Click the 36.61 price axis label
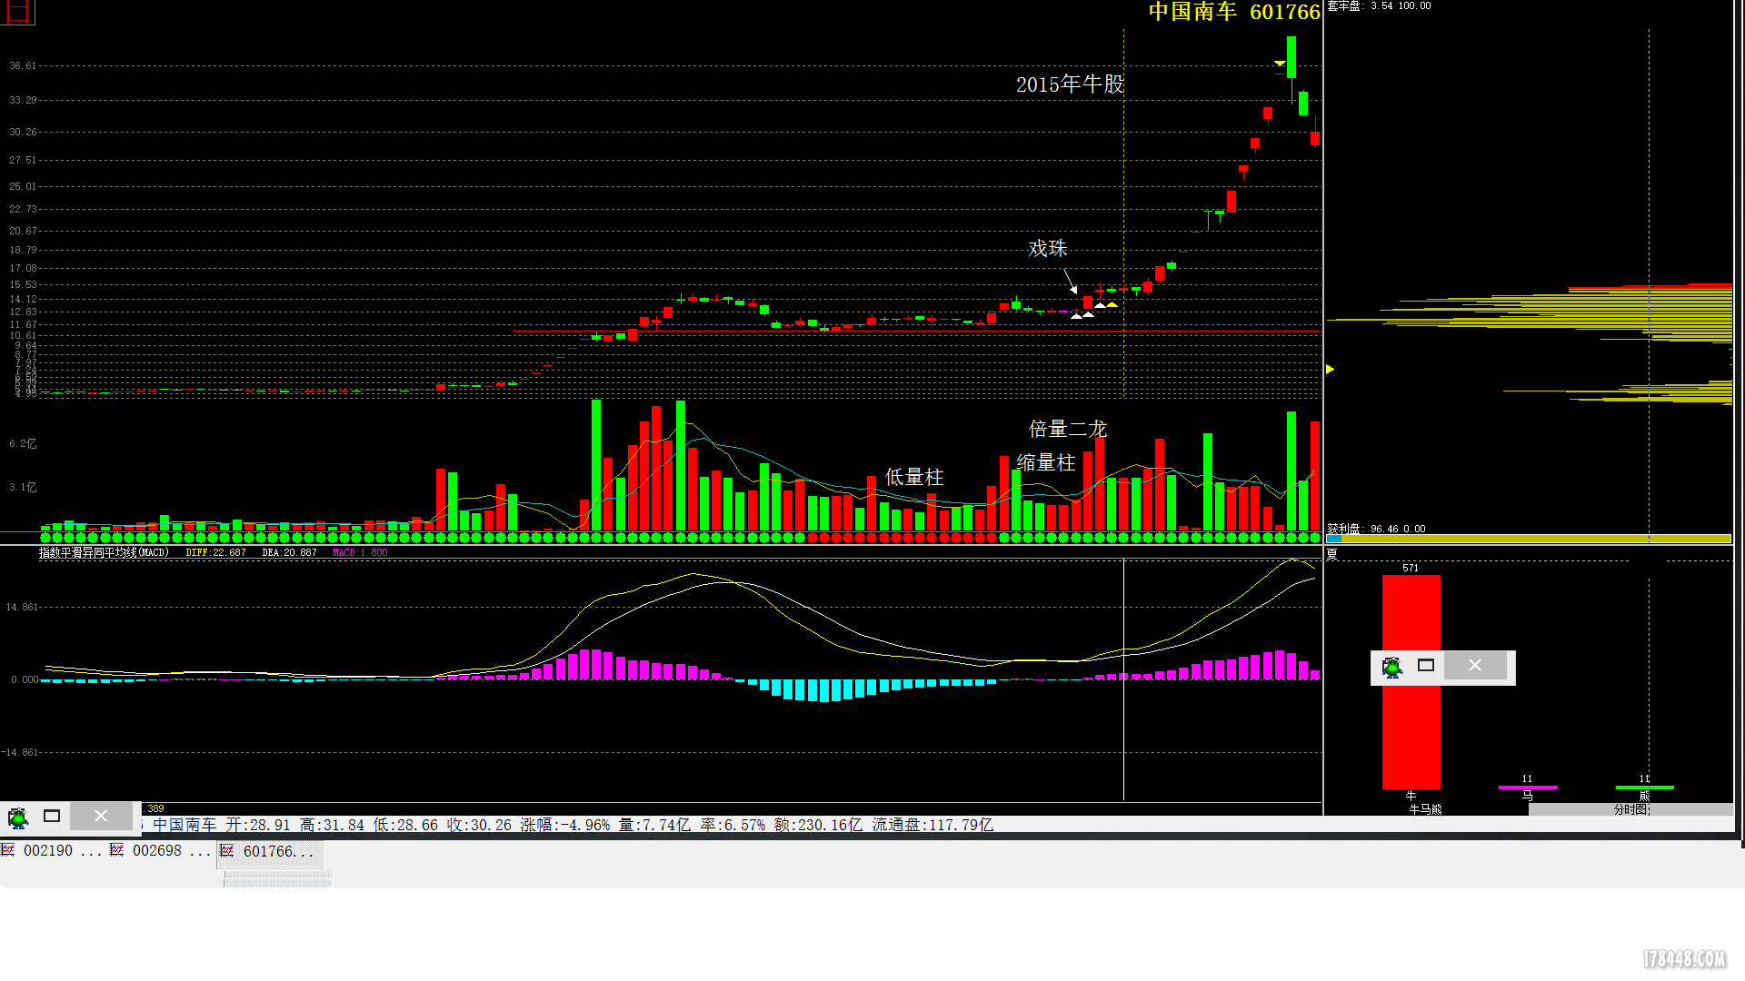The height and width of the screenshot is (981, 1745). pyautogui.click(x=23, y=65)
